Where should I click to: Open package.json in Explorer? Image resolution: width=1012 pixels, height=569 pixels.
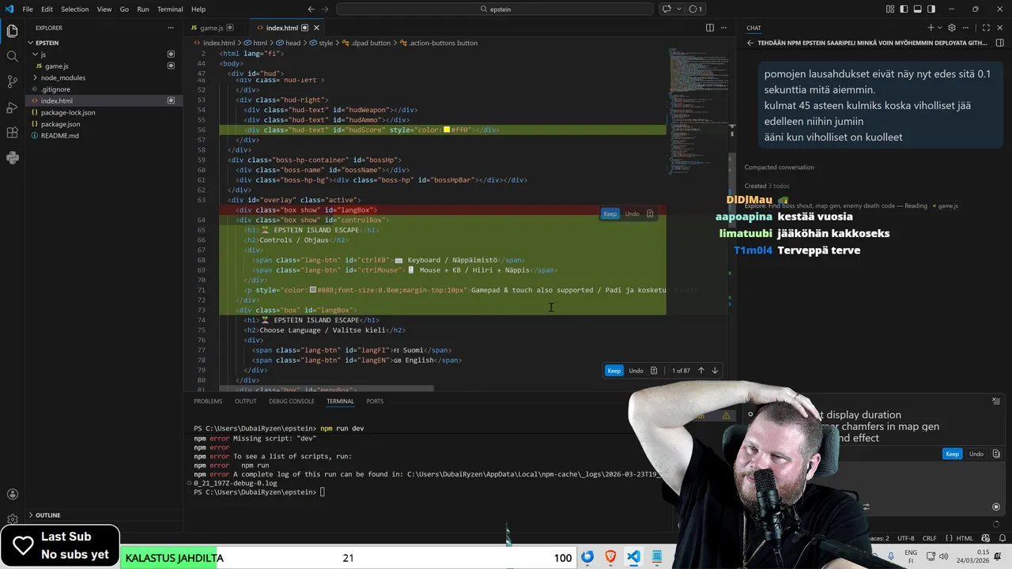coord(60,124)
